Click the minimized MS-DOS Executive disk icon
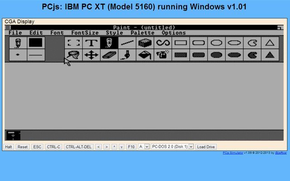The image size is (290, 181). (x=13, y=136)
